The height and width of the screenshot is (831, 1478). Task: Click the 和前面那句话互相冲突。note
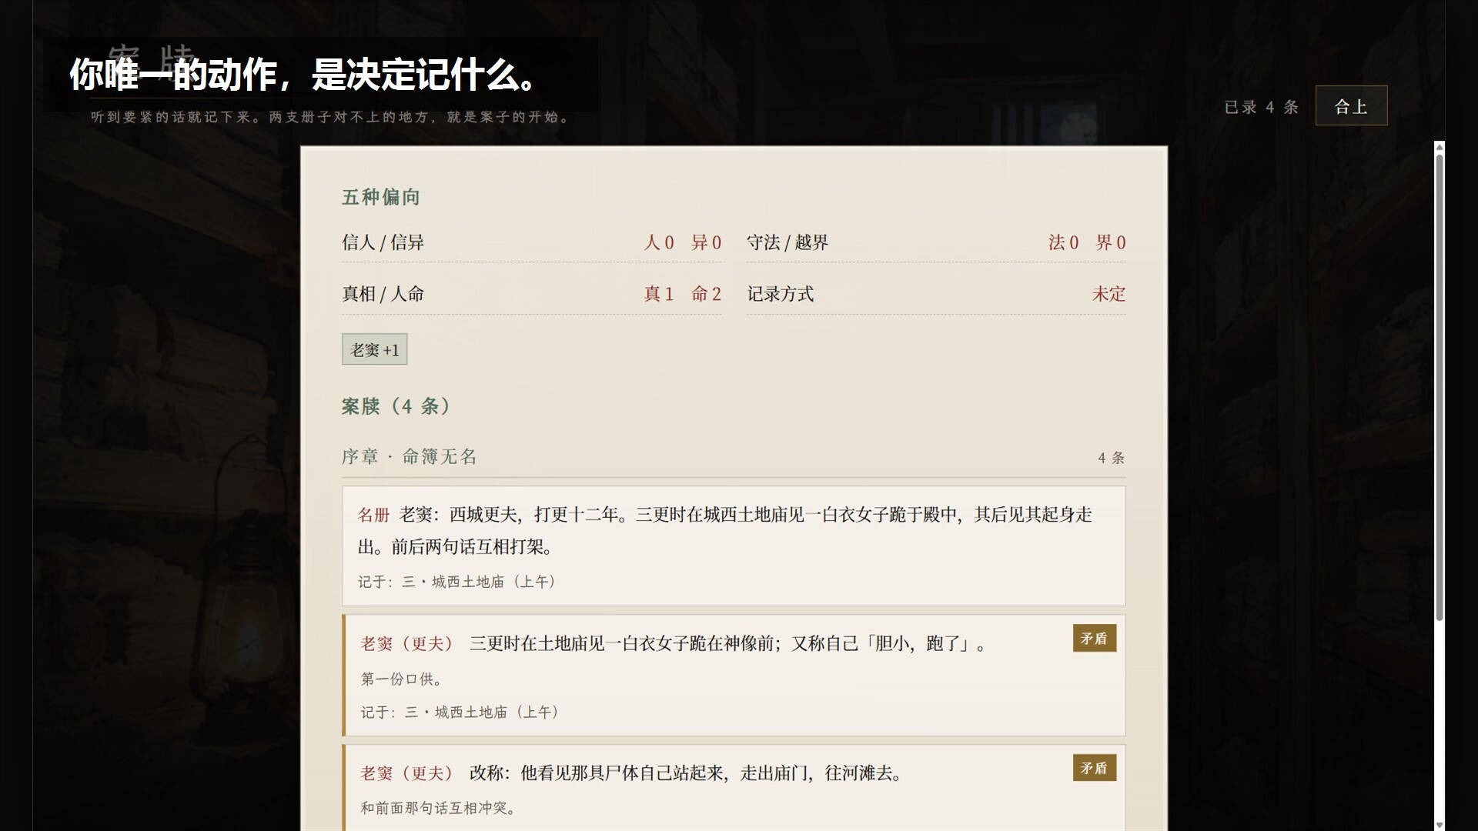pos(439,809)
